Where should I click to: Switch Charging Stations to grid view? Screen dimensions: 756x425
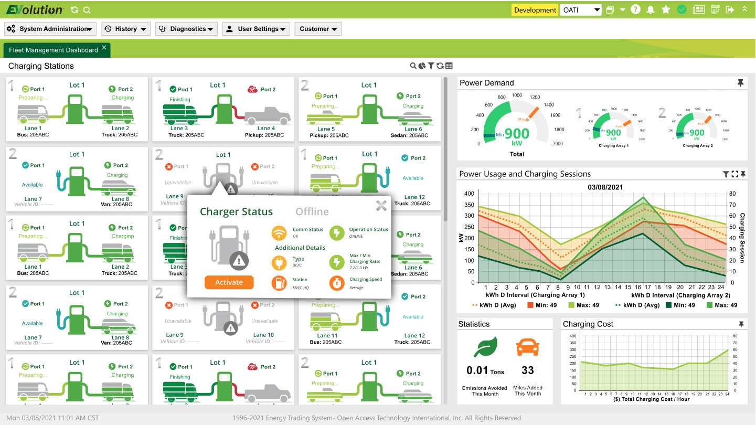(x=449, y=66)
